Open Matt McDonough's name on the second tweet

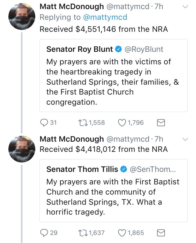click(72, 139)
